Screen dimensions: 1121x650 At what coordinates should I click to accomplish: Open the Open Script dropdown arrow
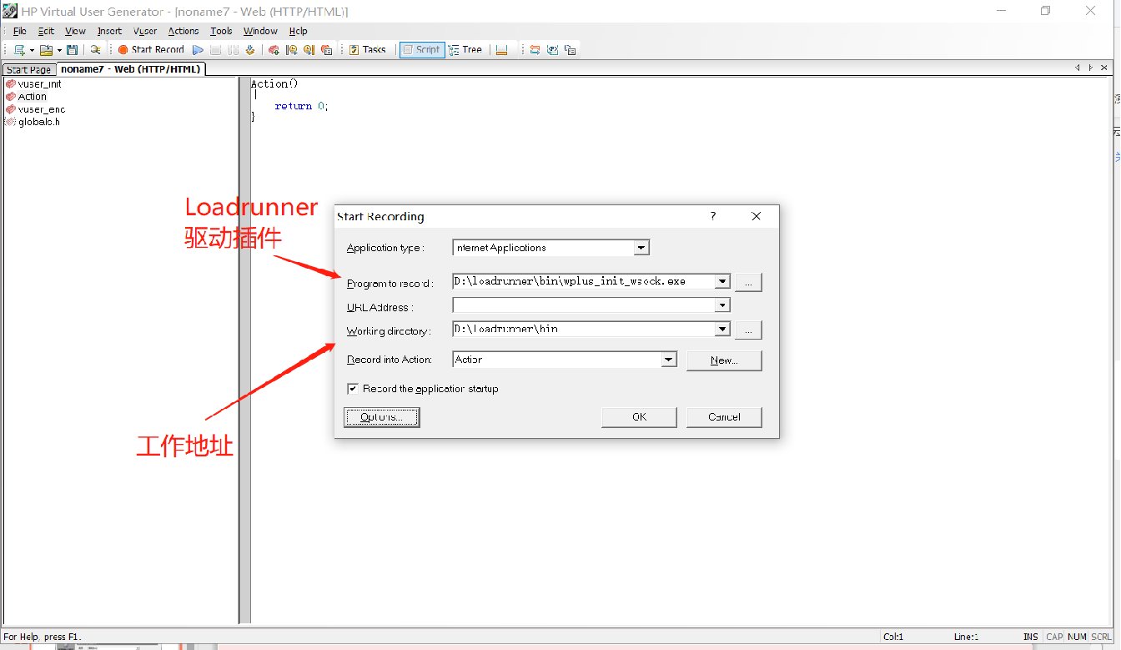point(59,51)
